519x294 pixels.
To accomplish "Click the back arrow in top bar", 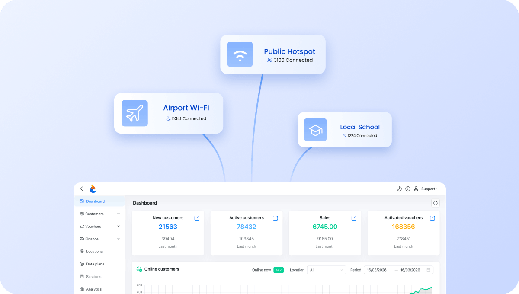I will [81, 189].
